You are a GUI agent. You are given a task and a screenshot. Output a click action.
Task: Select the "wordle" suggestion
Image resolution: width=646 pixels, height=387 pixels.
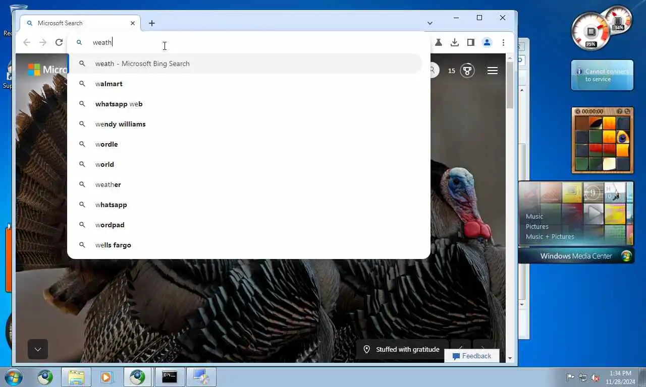245,144
